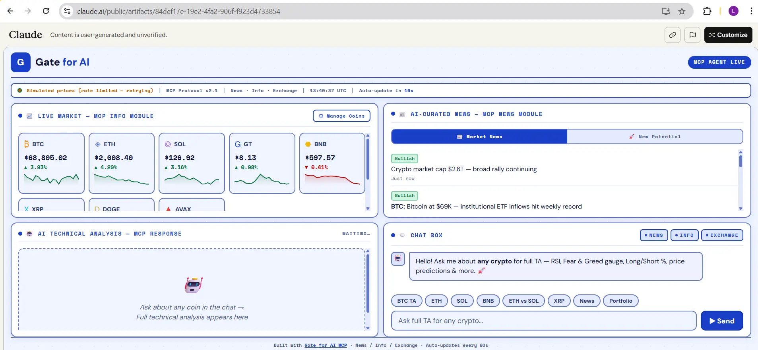Screen dimensions: 758x350
Task: Click the bot avatar next to greeting message
Action: 398,259
